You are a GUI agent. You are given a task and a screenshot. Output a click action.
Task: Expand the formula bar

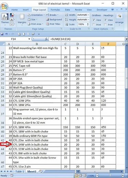tap(126, 39)
